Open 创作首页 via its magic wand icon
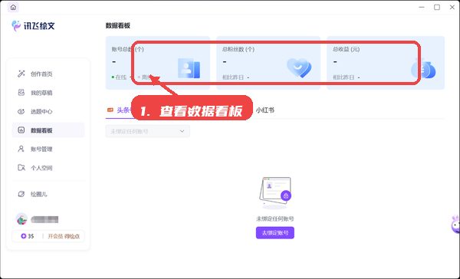 21,74
